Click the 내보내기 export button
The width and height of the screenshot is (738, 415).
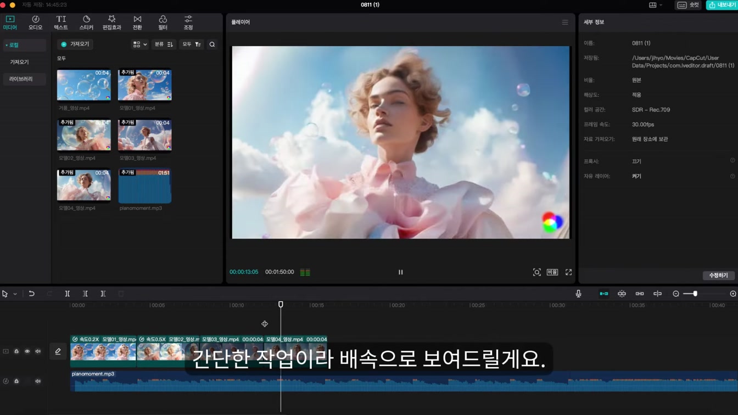(722, 5)
